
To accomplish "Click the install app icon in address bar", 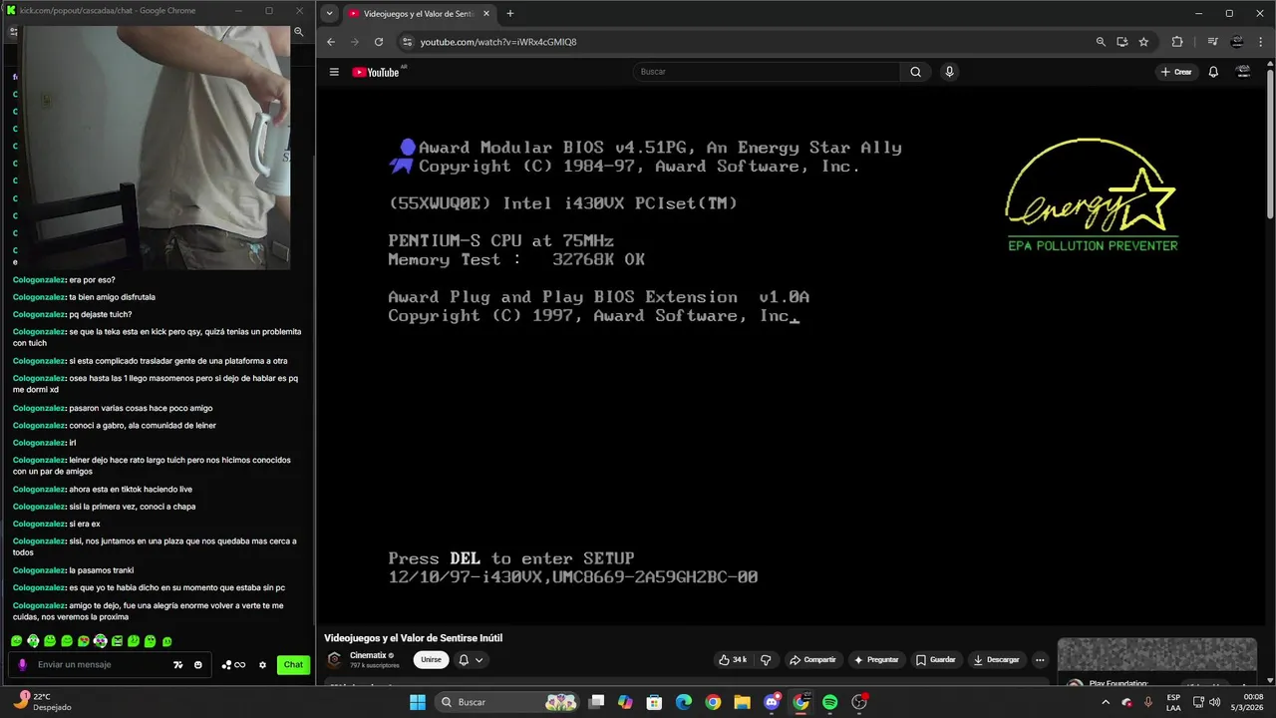I will tap(1122, 42).
